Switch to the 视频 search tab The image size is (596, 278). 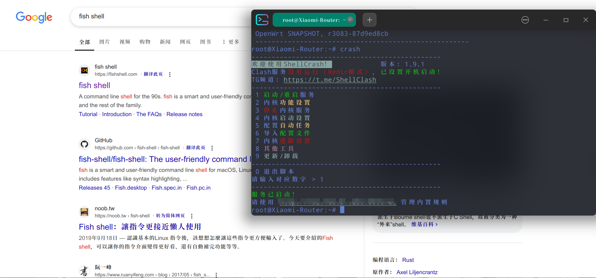125,42
